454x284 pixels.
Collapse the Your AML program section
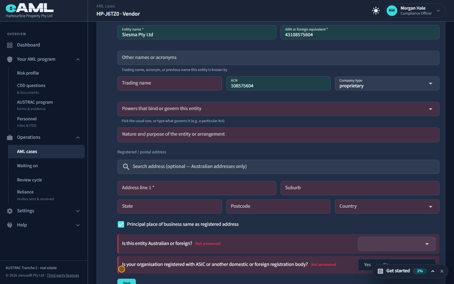coord(78,59)
